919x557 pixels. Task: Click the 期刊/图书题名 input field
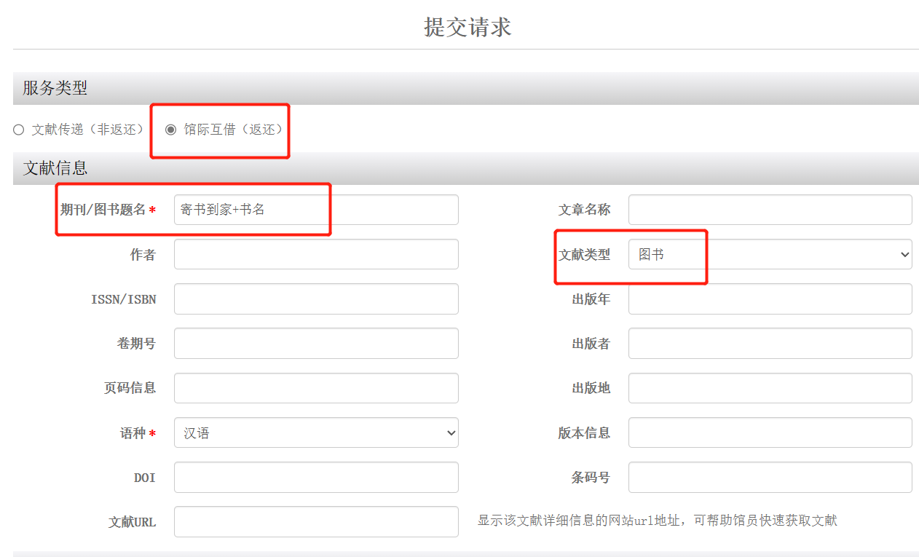[316, 210]
